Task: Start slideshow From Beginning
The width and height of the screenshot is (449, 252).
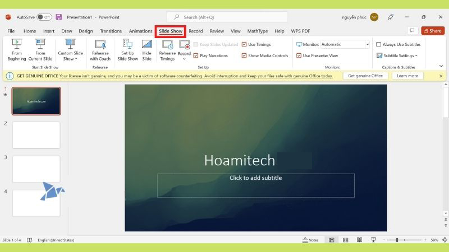Action: coord(17,49)
